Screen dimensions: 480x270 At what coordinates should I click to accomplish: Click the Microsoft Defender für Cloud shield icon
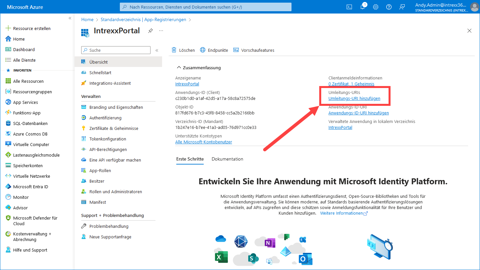tap(8, 218)
